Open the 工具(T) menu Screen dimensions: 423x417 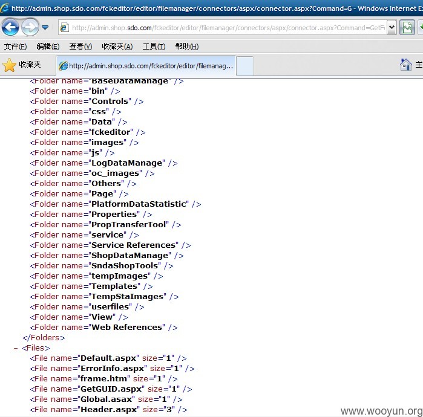[154, 47]
